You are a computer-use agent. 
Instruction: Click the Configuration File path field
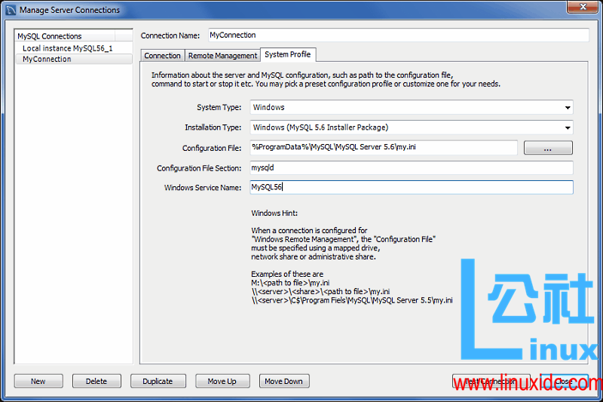pos(384,147)
